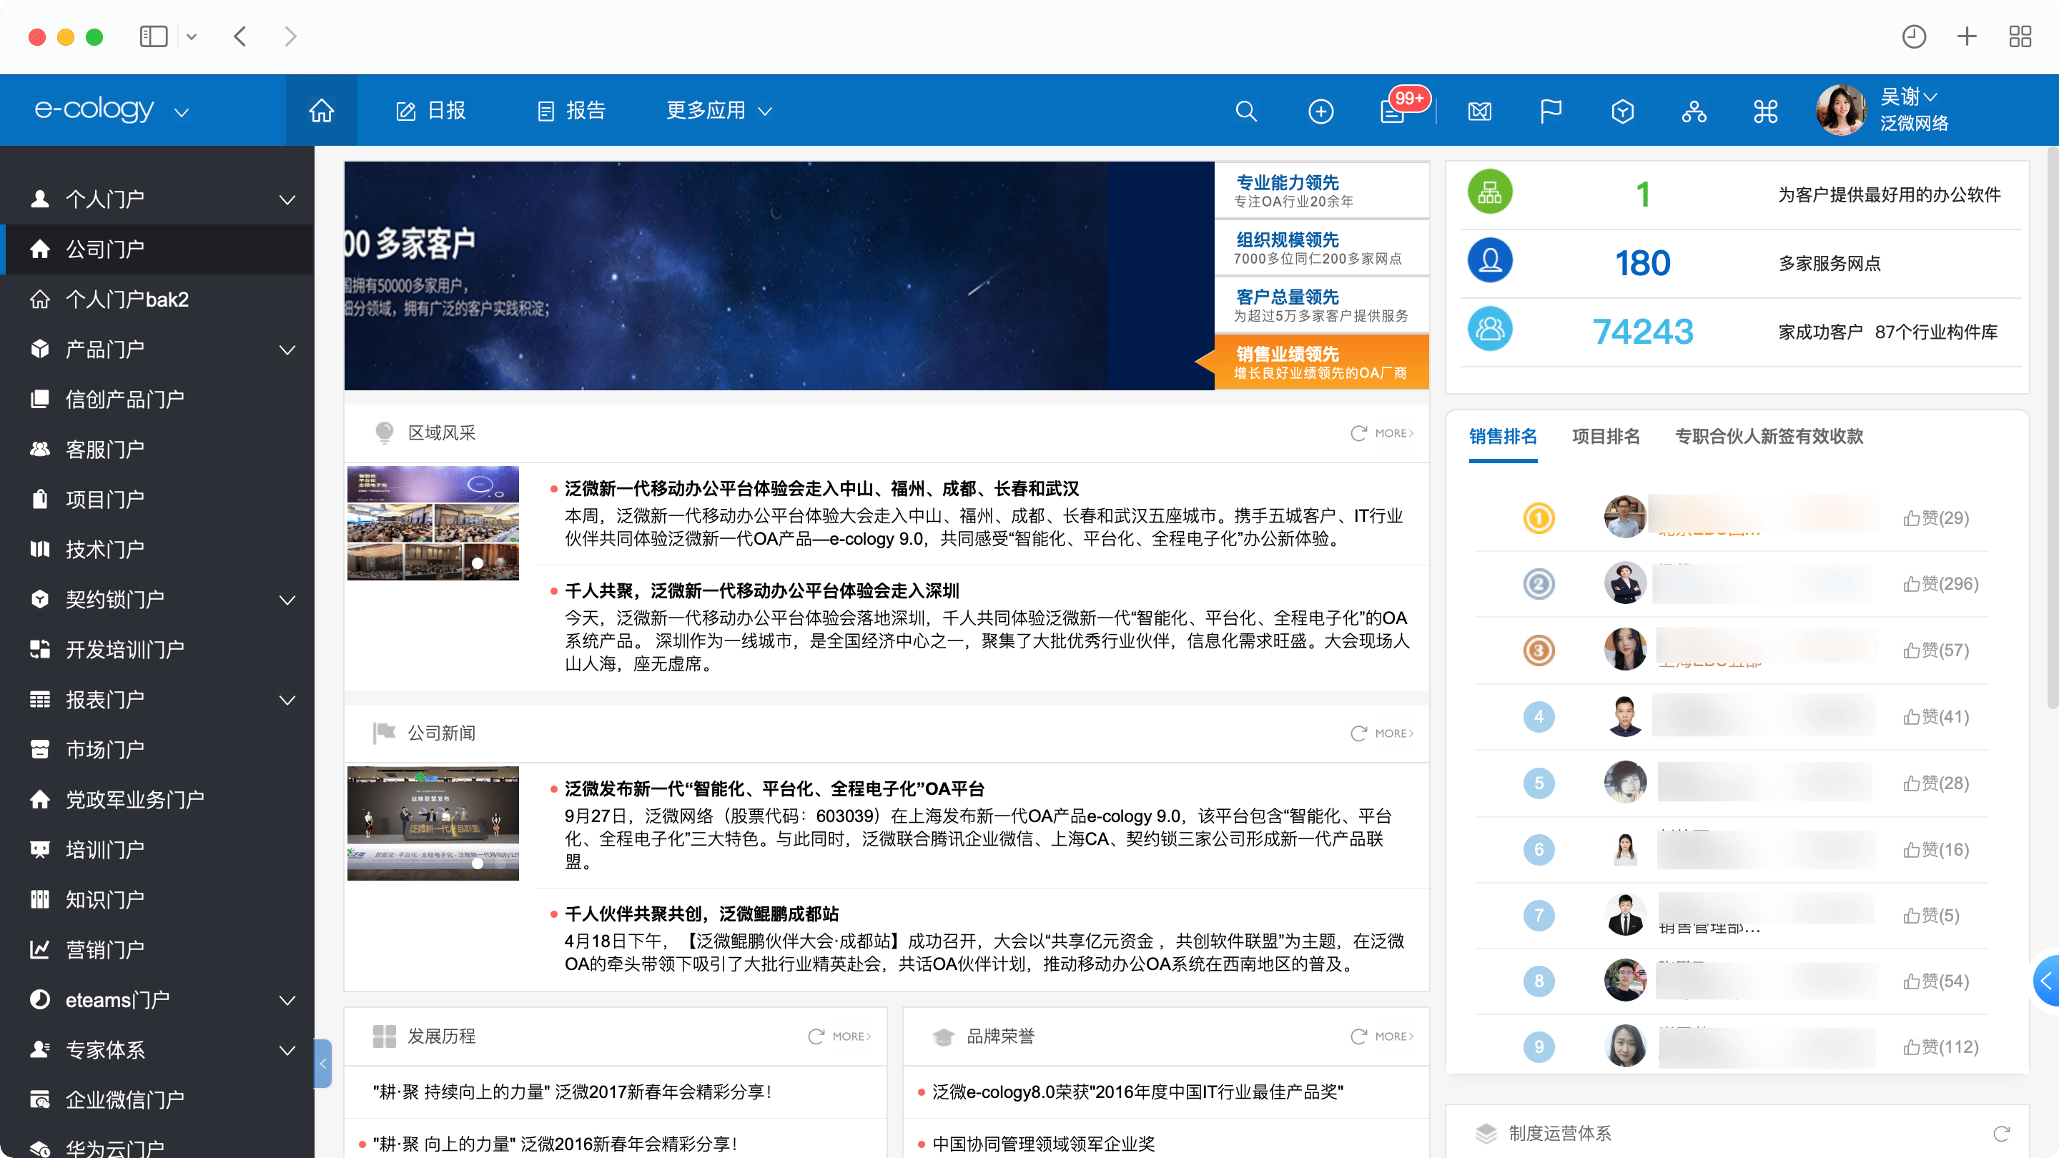The width and height of the screenshot is (2059, 1158).
Task: Expand the 契约锁门户 submenu chevron
Action: (x=287, y=600)
